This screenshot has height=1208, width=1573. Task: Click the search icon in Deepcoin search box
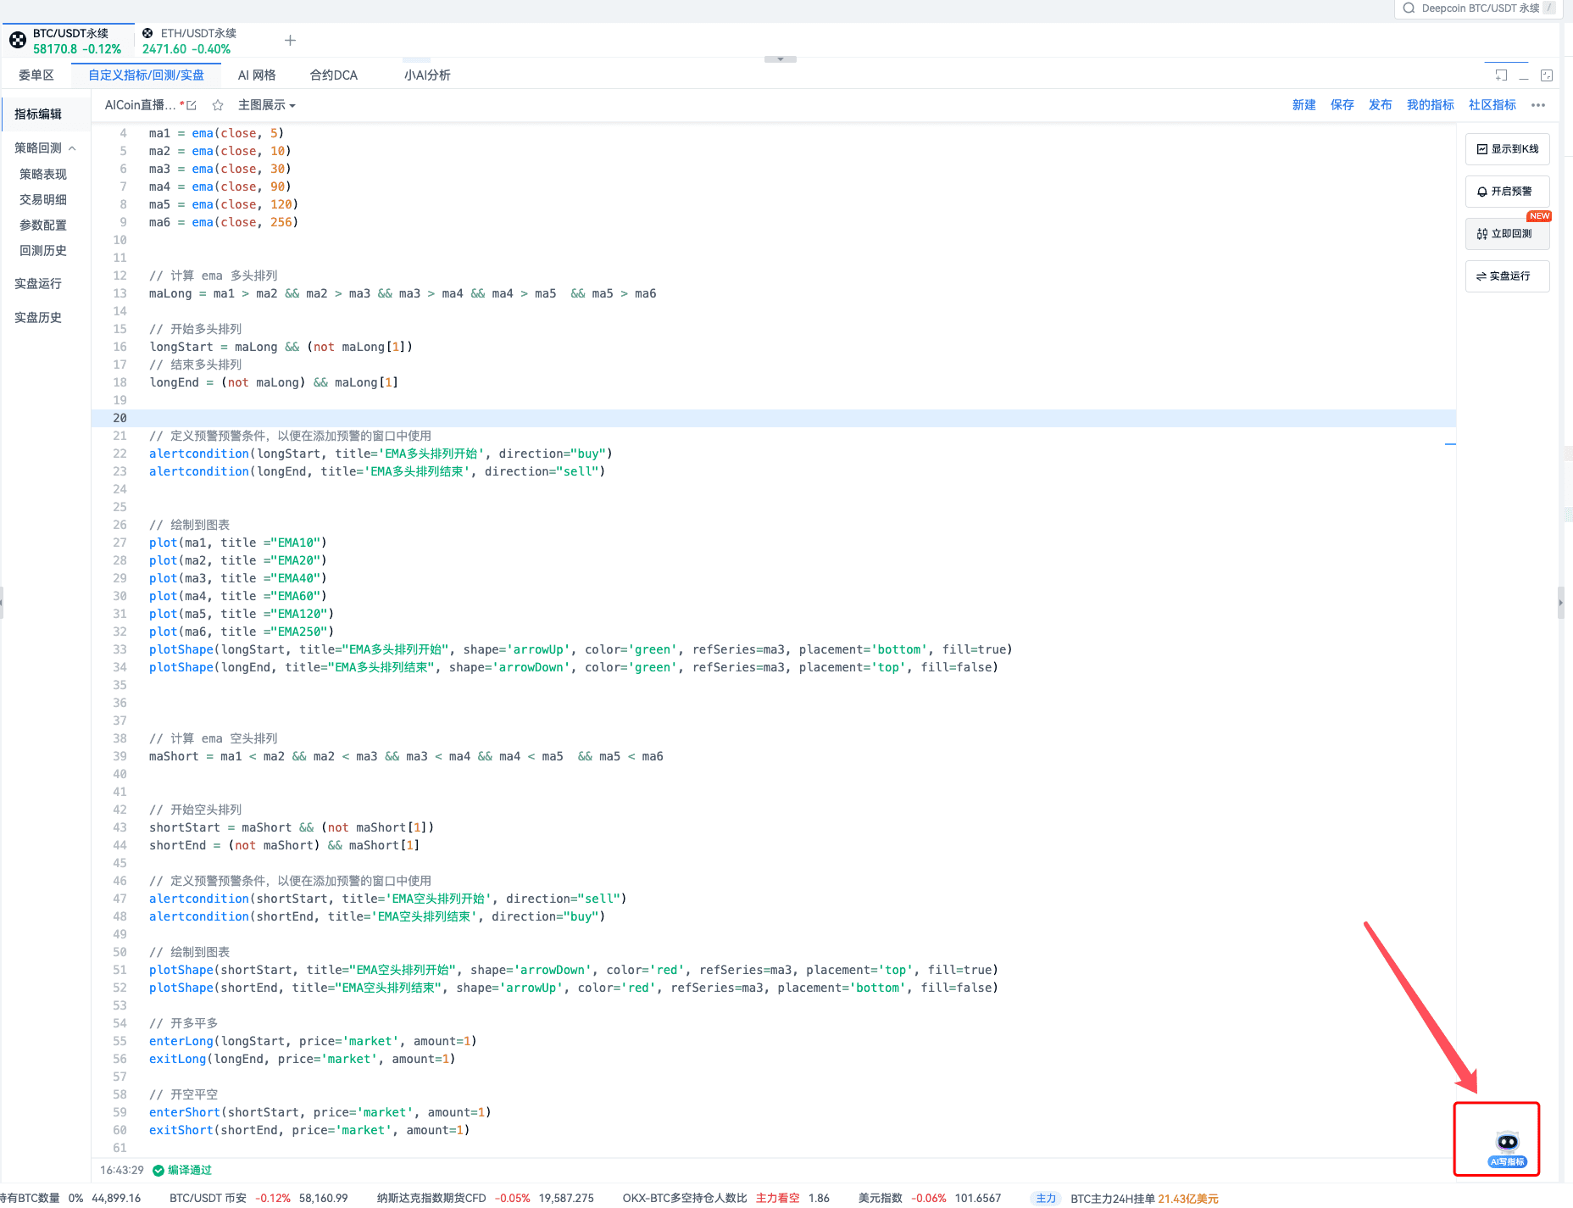coord(1409,8)
